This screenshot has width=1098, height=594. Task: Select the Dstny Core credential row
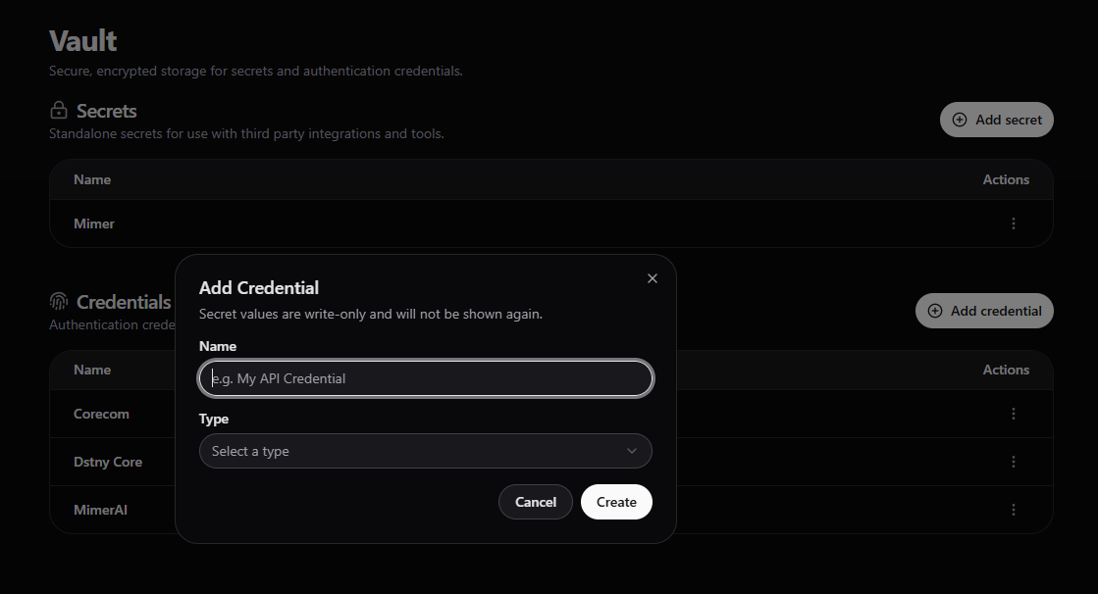point(108,462)
